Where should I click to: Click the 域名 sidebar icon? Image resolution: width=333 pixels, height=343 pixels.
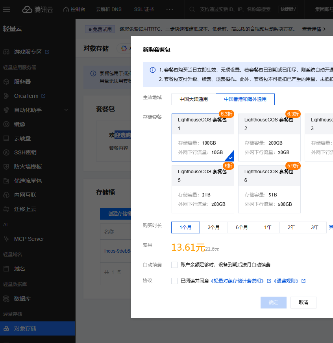coord(6,269)
